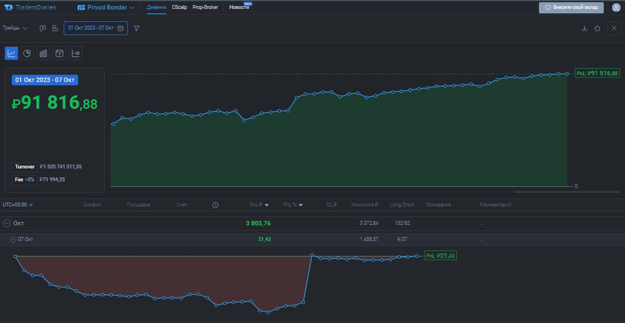Viewport: 625px width, 323px height.
Task: Click the Внесите свой вклад button
Action: (571, 7)
